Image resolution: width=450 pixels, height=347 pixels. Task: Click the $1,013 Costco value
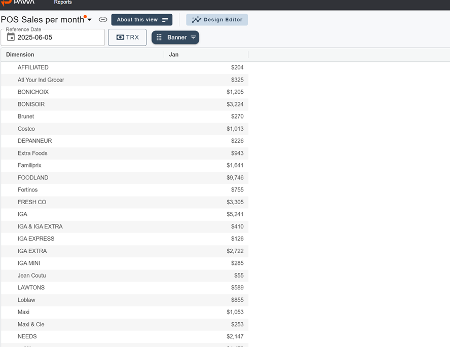pyautogui.click(x=235, y=129)
